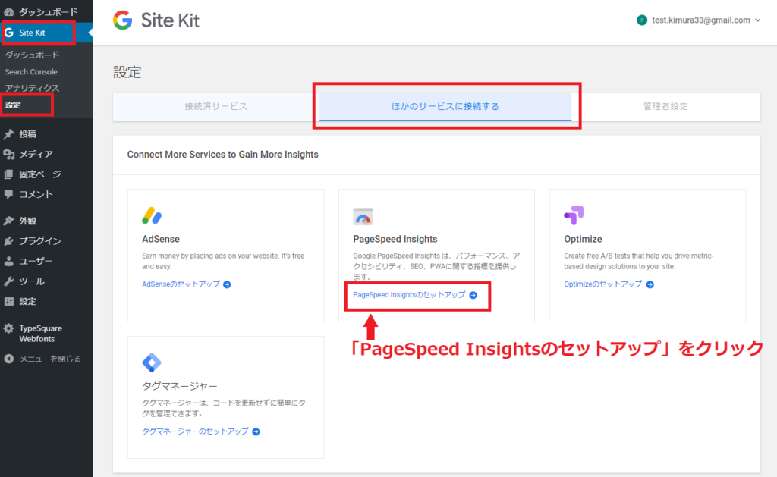Click the Tag Manager diamond icon

[152, 362]
